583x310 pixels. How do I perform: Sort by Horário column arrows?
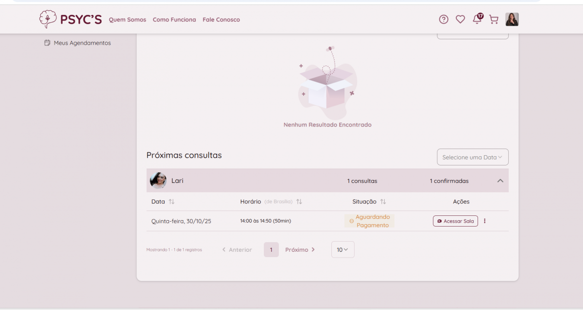299,202
